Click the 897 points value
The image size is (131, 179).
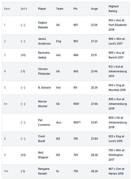point(76,25)
